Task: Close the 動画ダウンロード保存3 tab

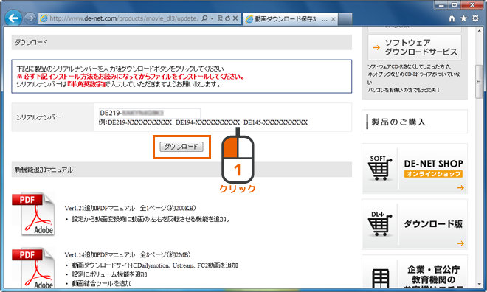Action: point(333,19)
